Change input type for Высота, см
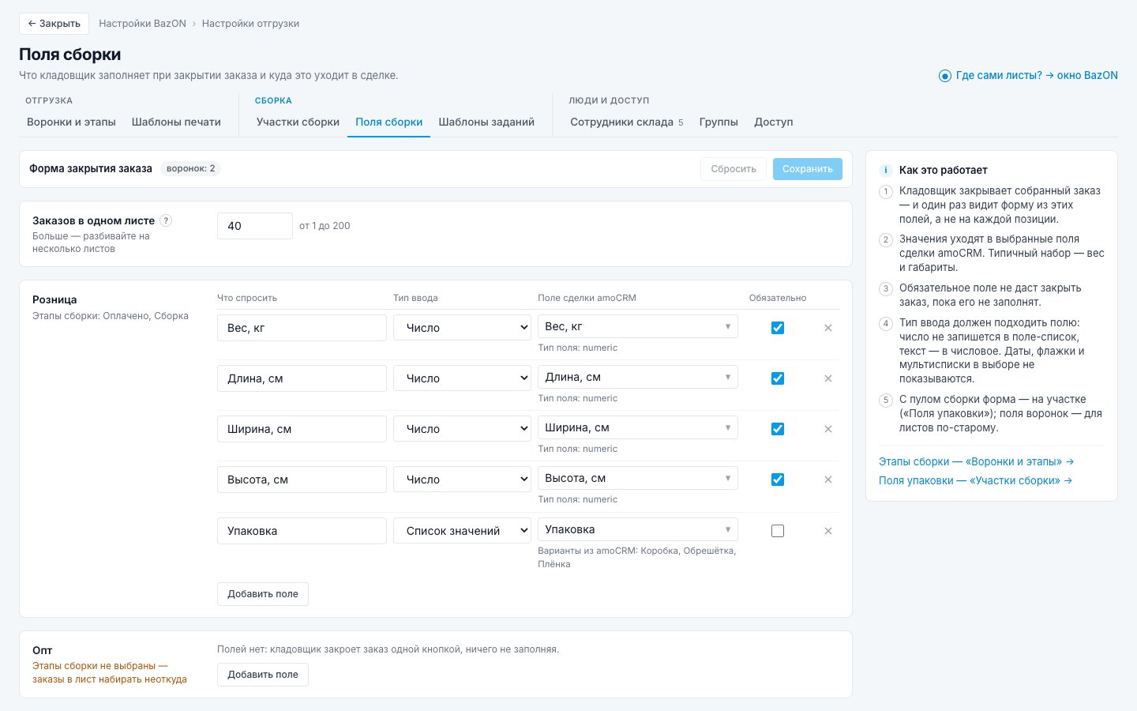The width and height of the screenshot is (1137, 711). (463, 480)
